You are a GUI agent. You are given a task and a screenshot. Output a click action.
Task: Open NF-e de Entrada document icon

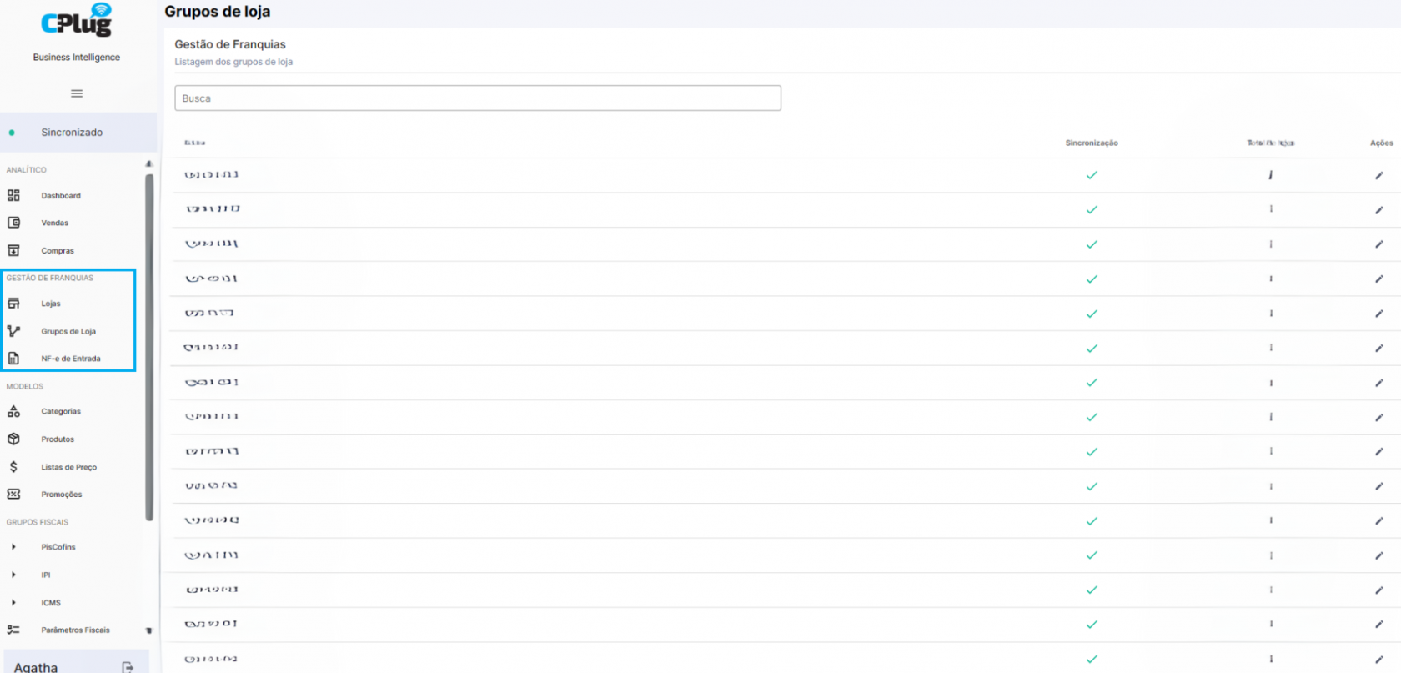tap(13, 359)
